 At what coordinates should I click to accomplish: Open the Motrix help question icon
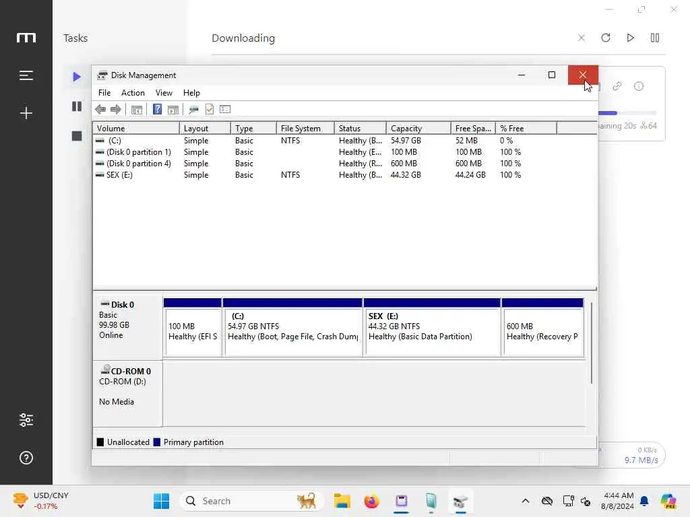26,458
